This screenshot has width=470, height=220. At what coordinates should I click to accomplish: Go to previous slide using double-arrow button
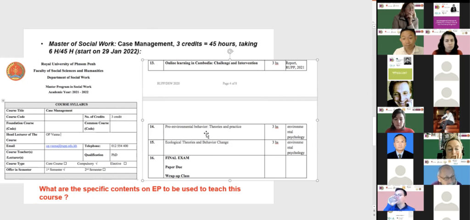pos(374,211)
